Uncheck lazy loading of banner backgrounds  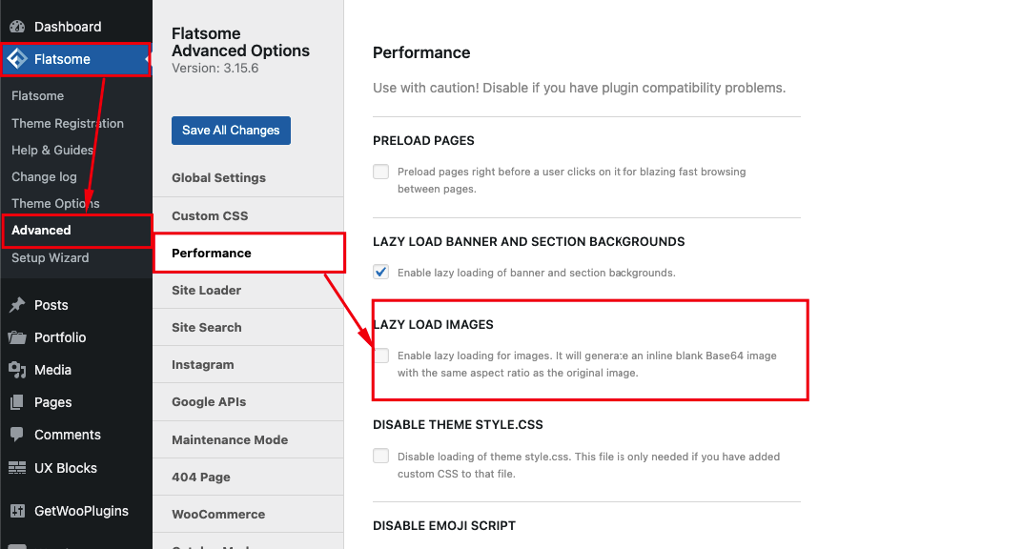coord(381,272)
